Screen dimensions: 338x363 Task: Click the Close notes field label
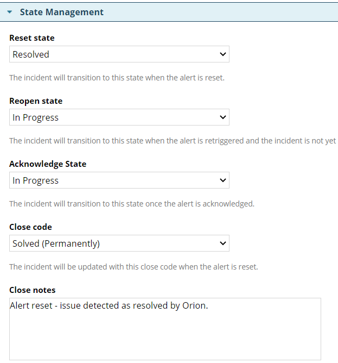[x=33, y=290]
